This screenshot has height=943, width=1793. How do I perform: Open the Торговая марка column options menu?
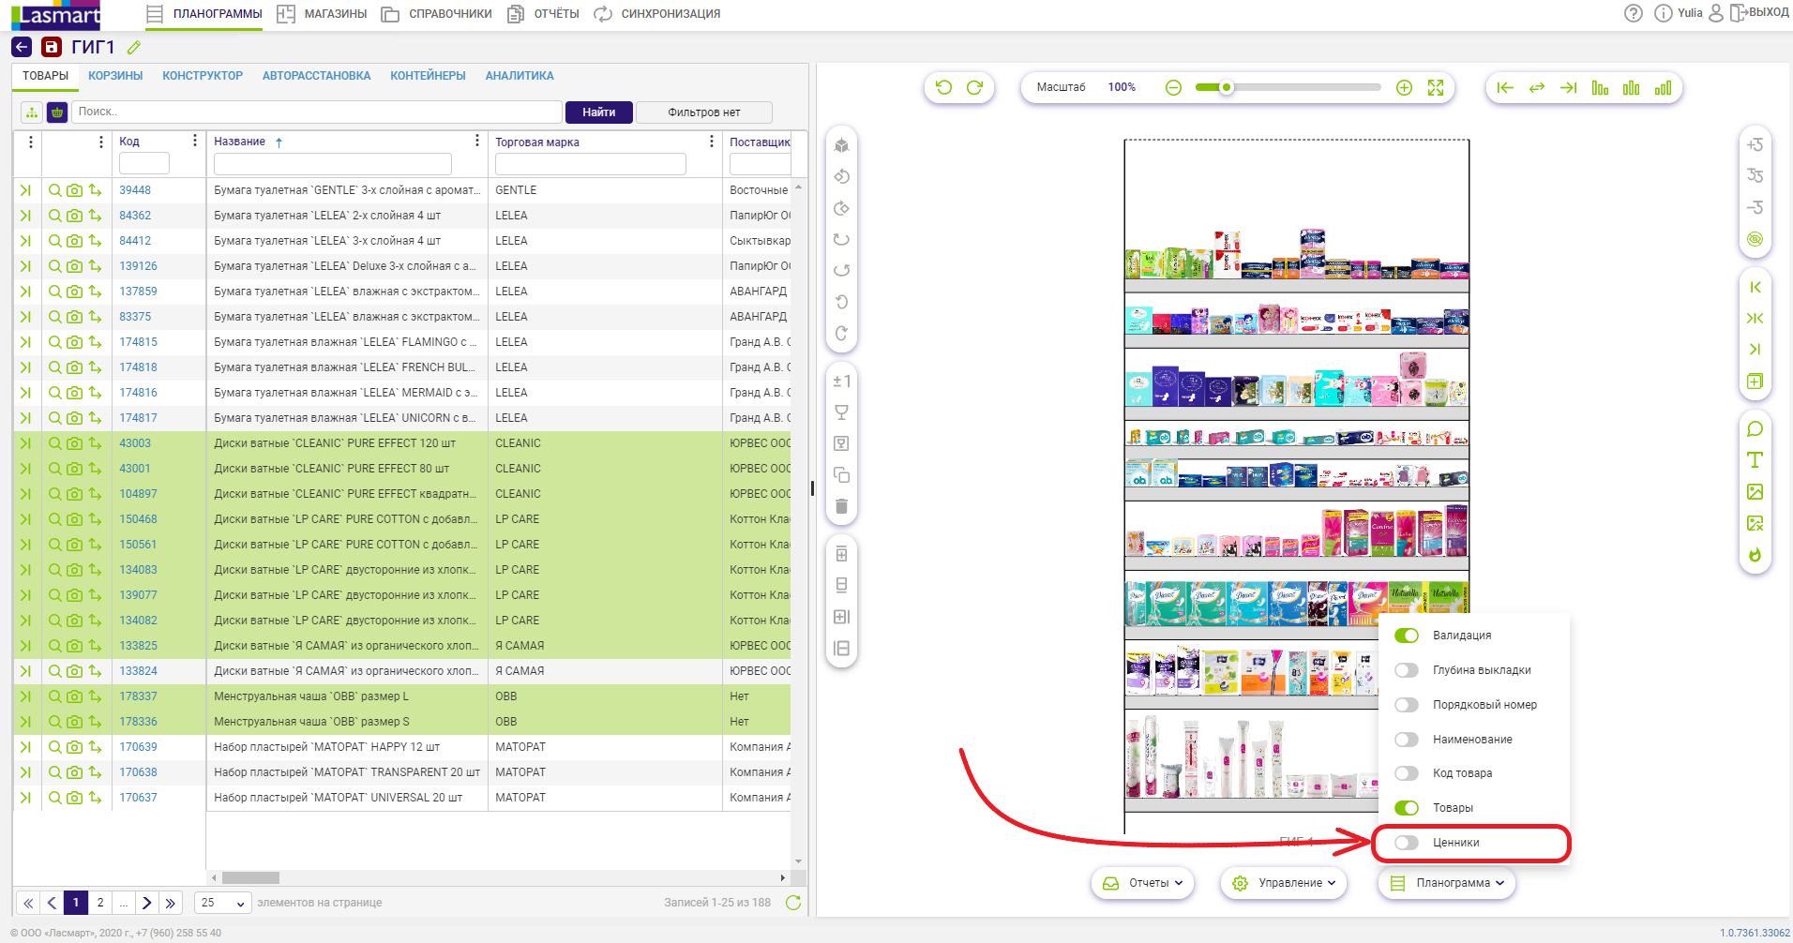(x=712, y=141)
